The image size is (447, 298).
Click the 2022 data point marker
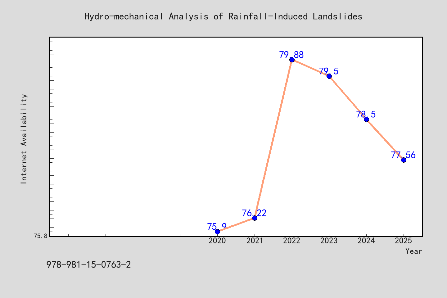[x=292, y=60]
